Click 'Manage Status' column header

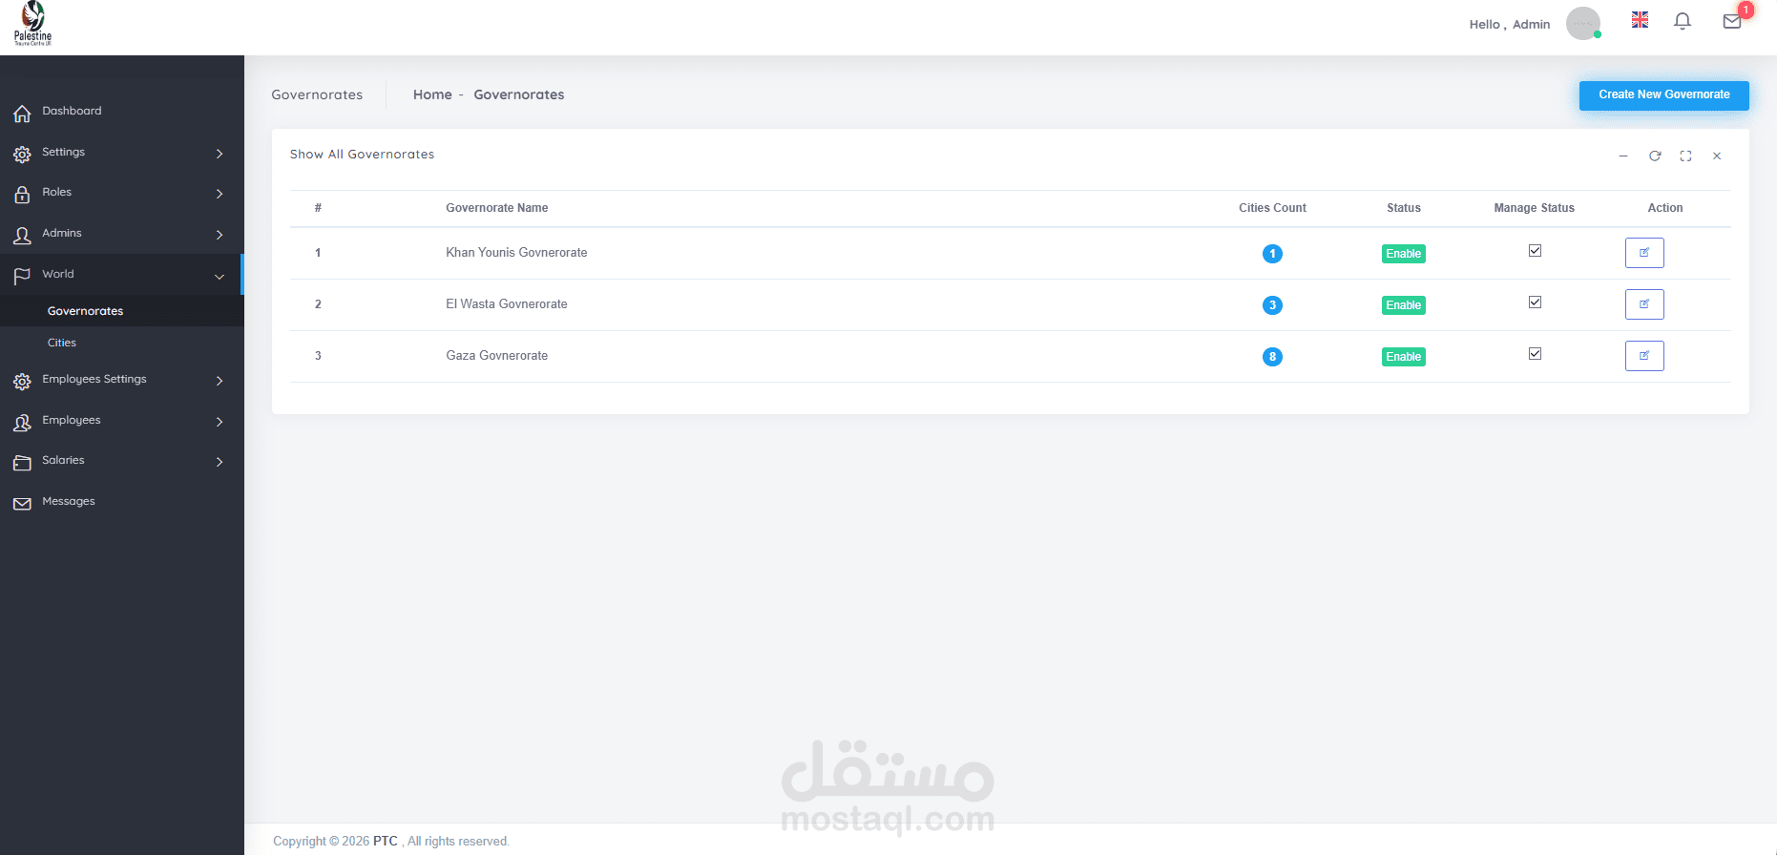1534,208
